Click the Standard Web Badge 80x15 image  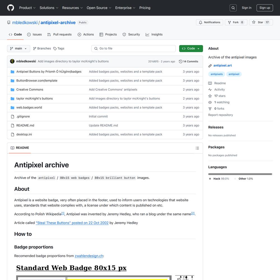pos(105,272)
